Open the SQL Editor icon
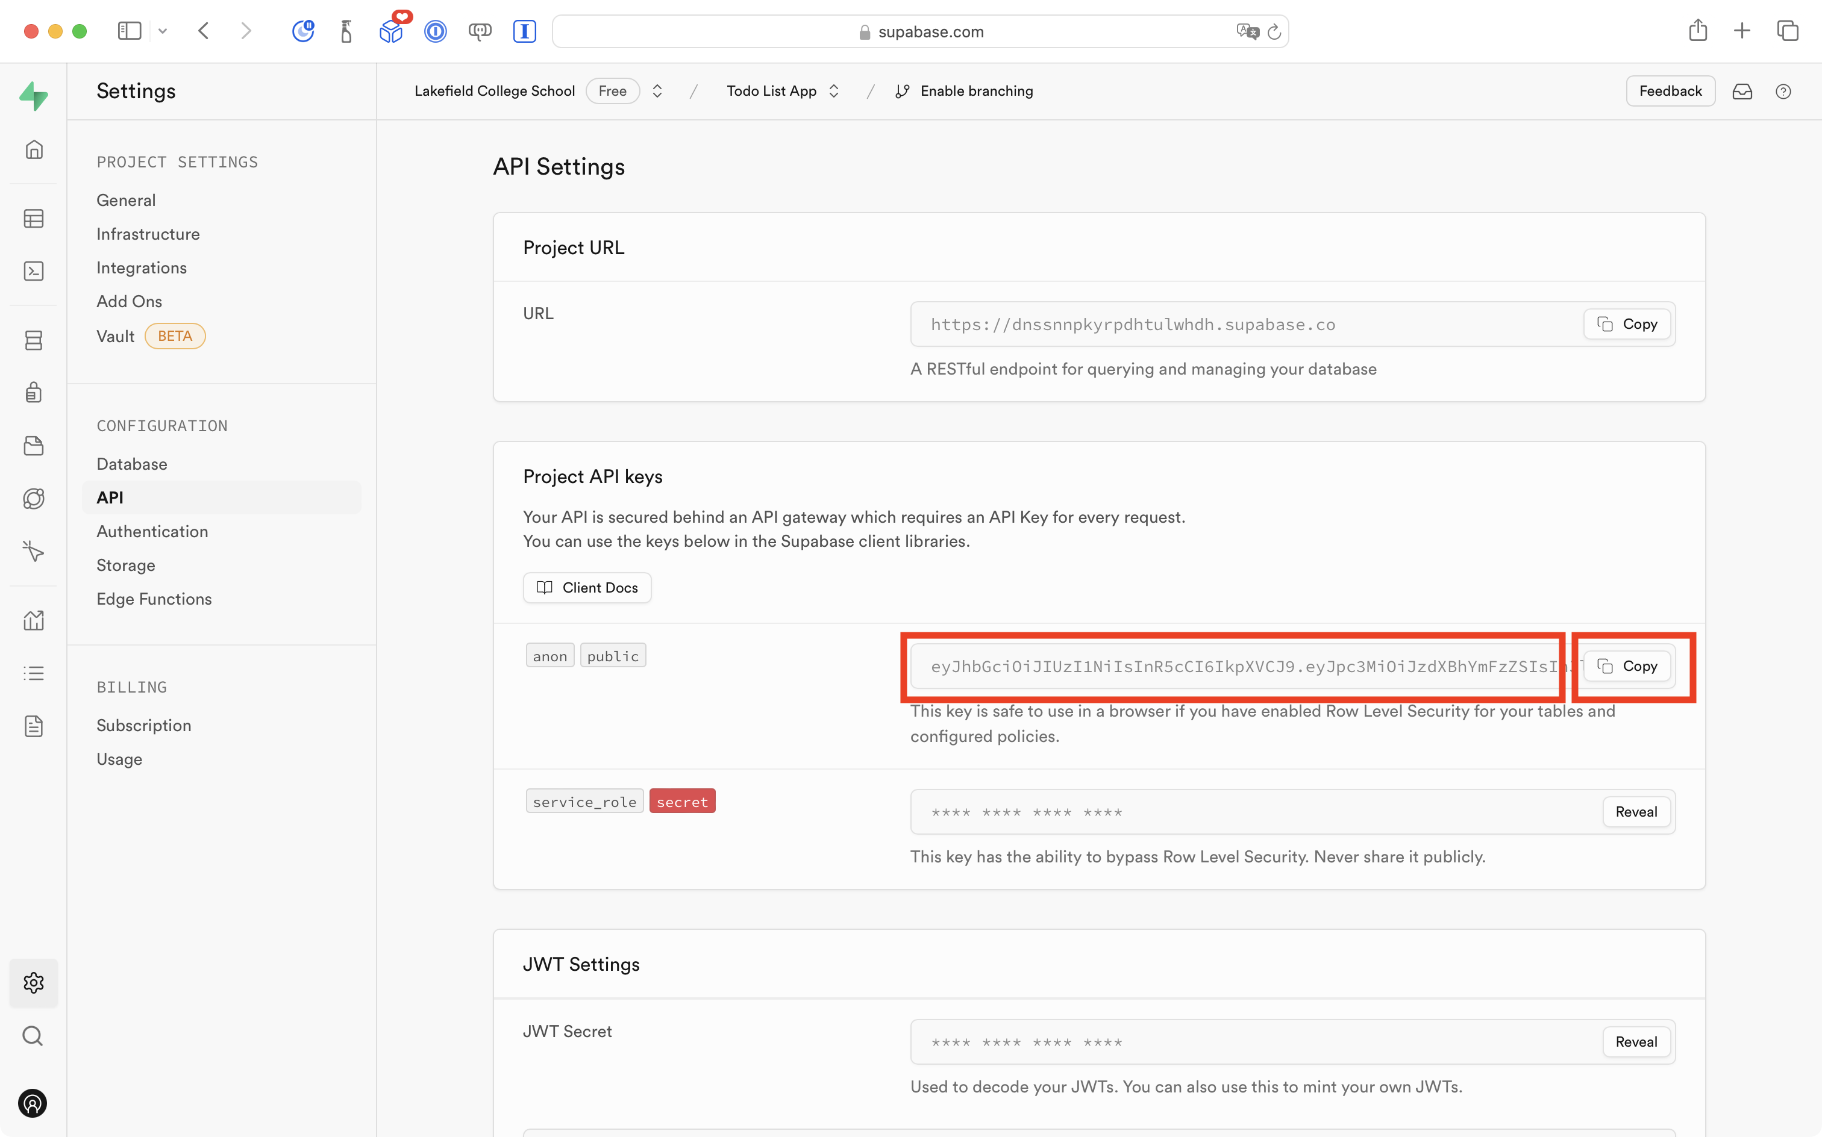This screenshot has height=1137, width=1822. [34, 272]
